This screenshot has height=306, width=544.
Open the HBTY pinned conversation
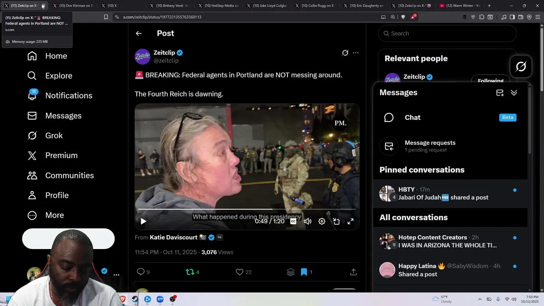click(450, 193)
